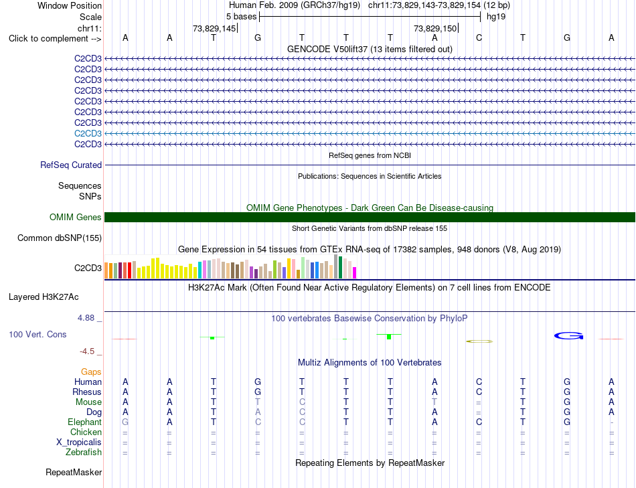Select the Chicken alignment row label
Viewport: 636px width, 488px height.
tap(86, 432)
